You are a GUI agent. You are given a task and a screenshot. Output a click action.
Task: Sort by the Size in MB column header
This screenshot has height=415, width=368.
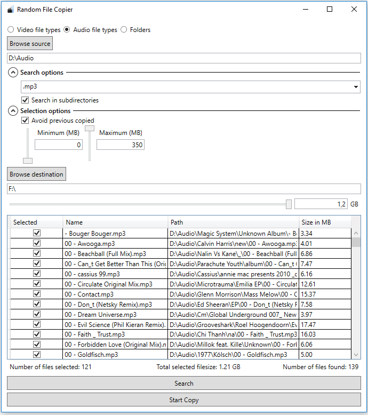(325, 222)
